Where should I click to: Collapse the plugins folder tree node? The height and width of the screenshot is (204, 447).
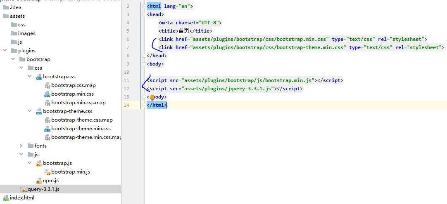5,51
